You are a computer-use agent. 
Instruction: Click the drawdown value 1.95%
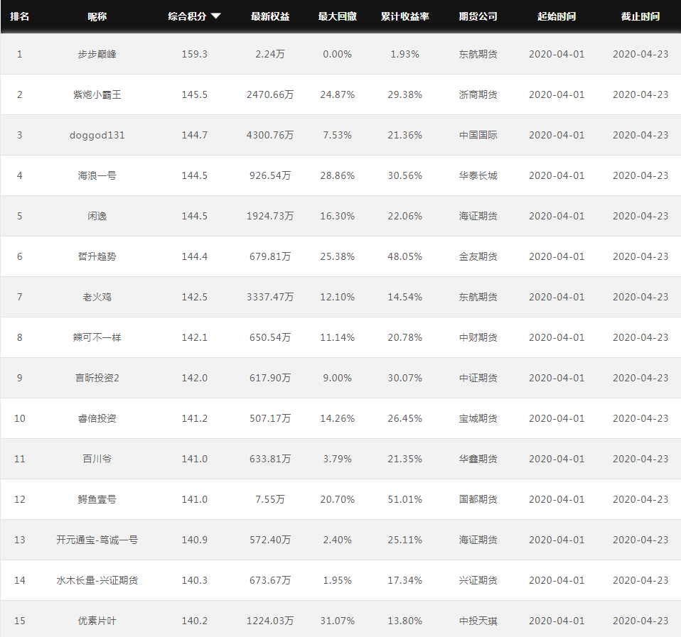[338, 580]
